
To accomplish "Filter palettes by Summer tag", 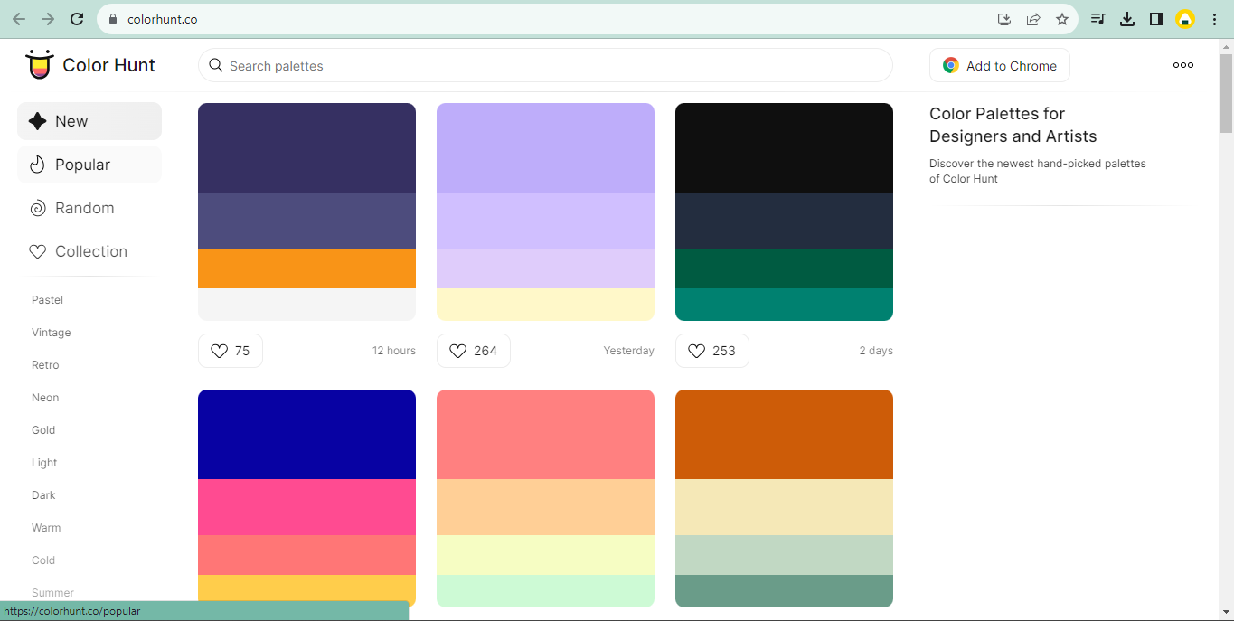I will (x=52, y=593).
